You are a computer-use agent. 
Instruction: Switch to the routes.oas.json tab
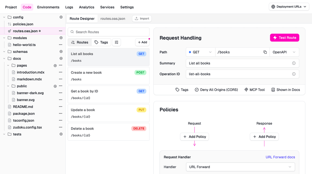click(113, 18)
